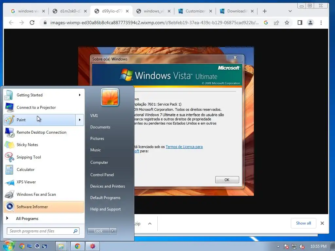Image resolution: width=335 pixels, height=251 pixels.
Task: Close the downloads bar
Action: (x=322, y=223)
